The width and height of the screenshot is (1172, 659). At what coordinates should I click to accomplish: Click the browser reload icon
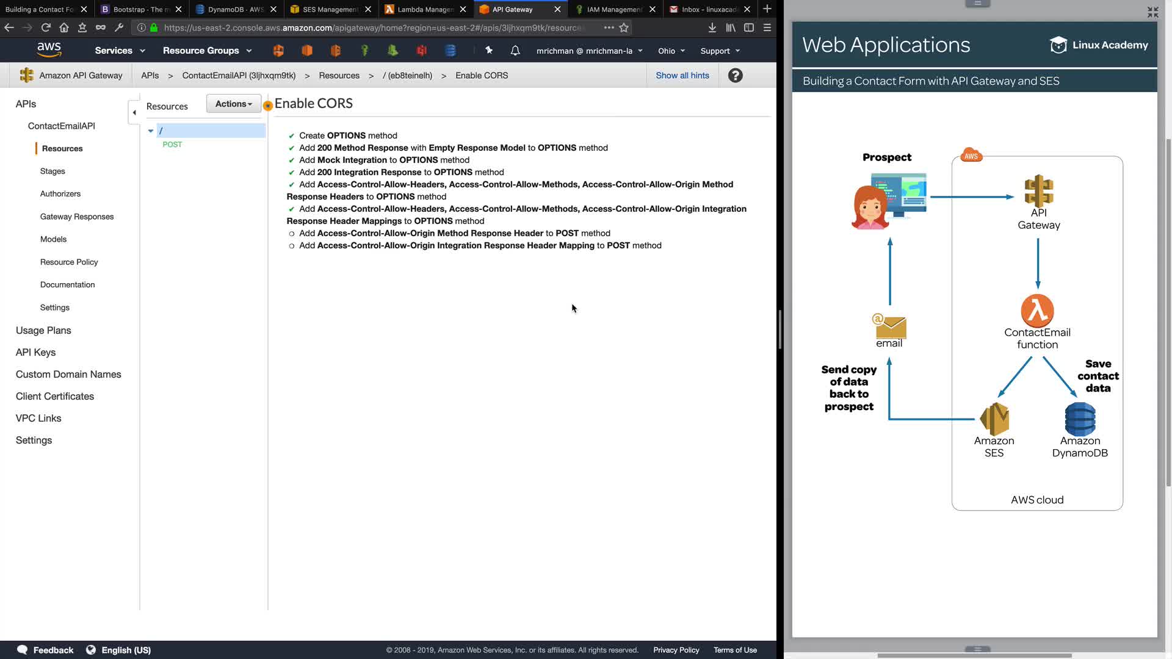tap(46, 27)
